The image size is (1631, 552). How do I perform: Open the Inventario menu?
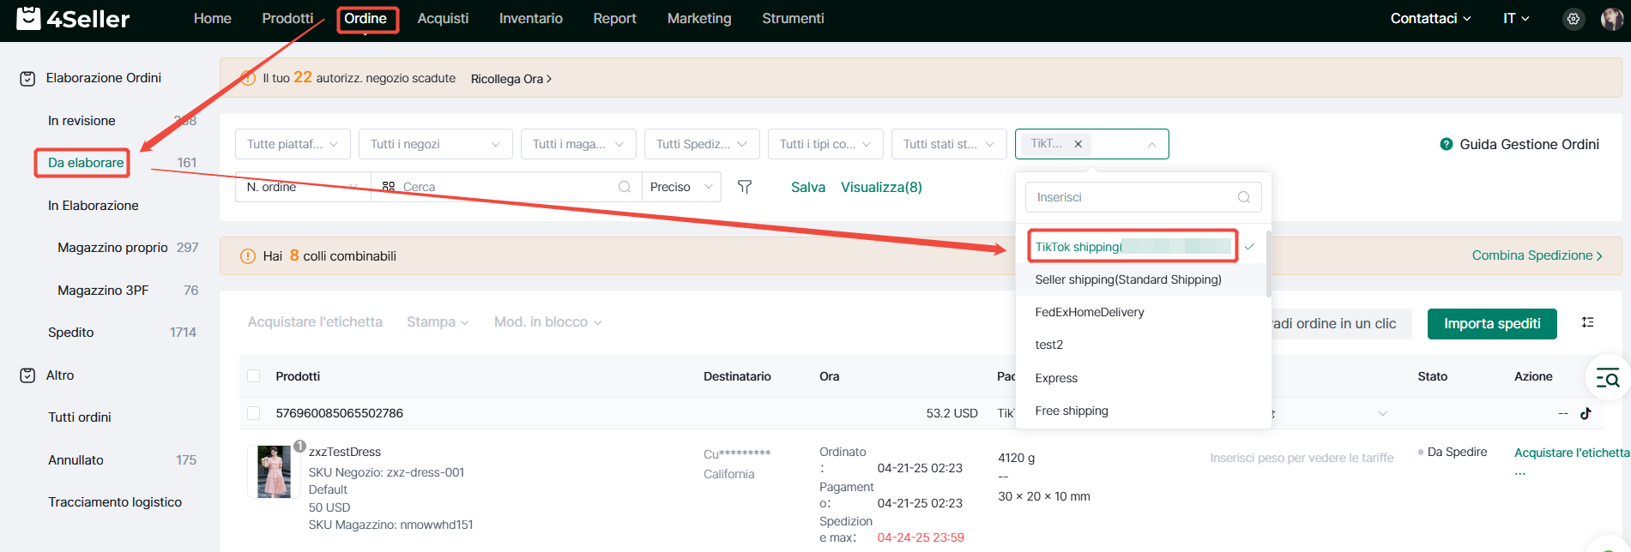pos(530,19)
